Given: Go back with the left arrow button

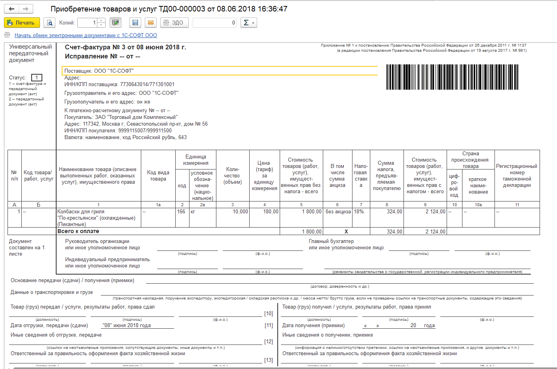Looking at the screenshot, I should pos(11,9).
